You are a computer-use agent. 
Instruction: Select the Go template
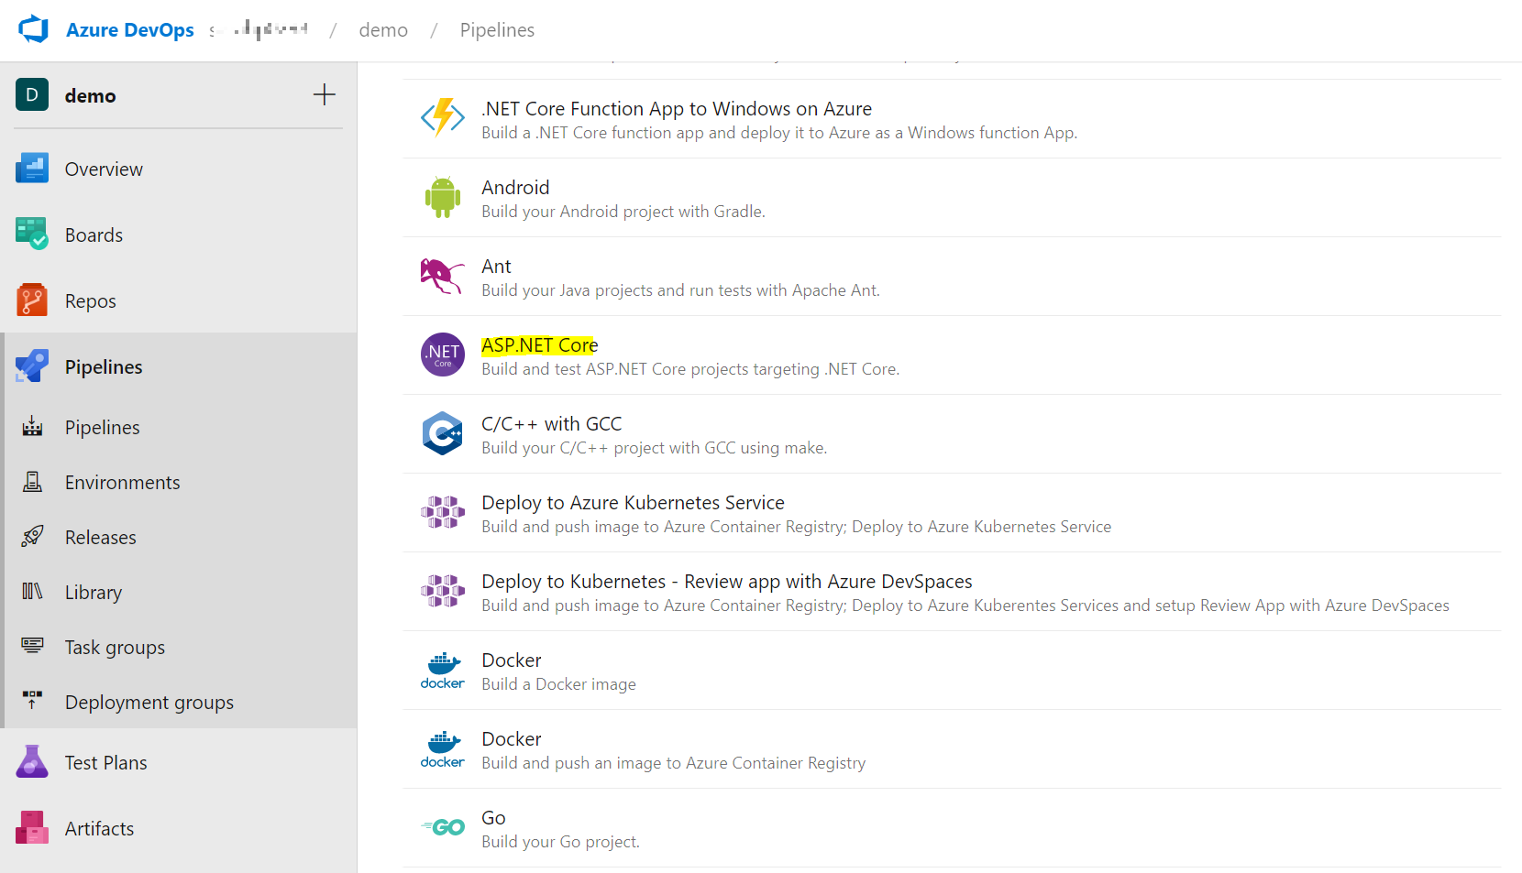pos(953,828)
